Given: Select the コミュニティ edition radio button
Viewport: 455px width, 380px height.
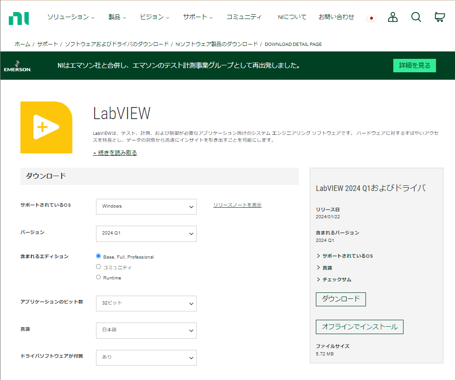Looking at the screenshot, I should pos(98,266).
